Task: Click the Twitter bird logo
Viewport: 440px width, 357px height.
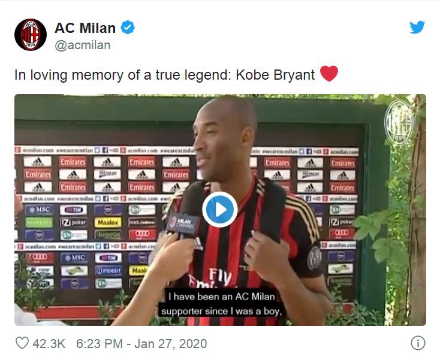Action: 417,27
